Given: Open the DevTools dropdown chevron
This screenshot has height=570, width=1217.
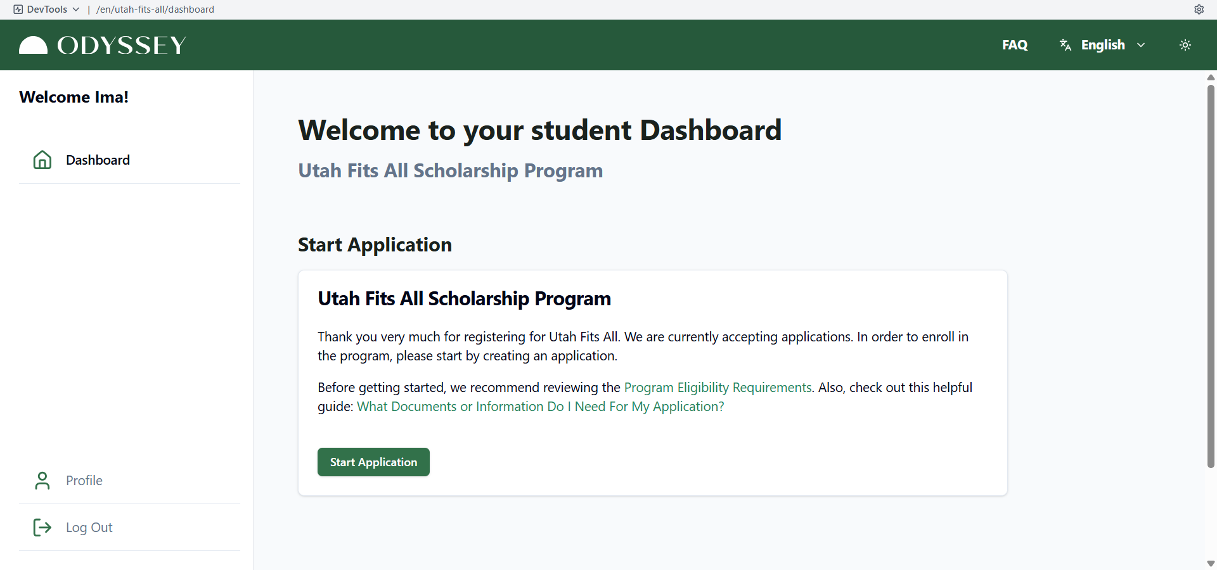Looking at the screenshot, I should click(x=76, y=9).
